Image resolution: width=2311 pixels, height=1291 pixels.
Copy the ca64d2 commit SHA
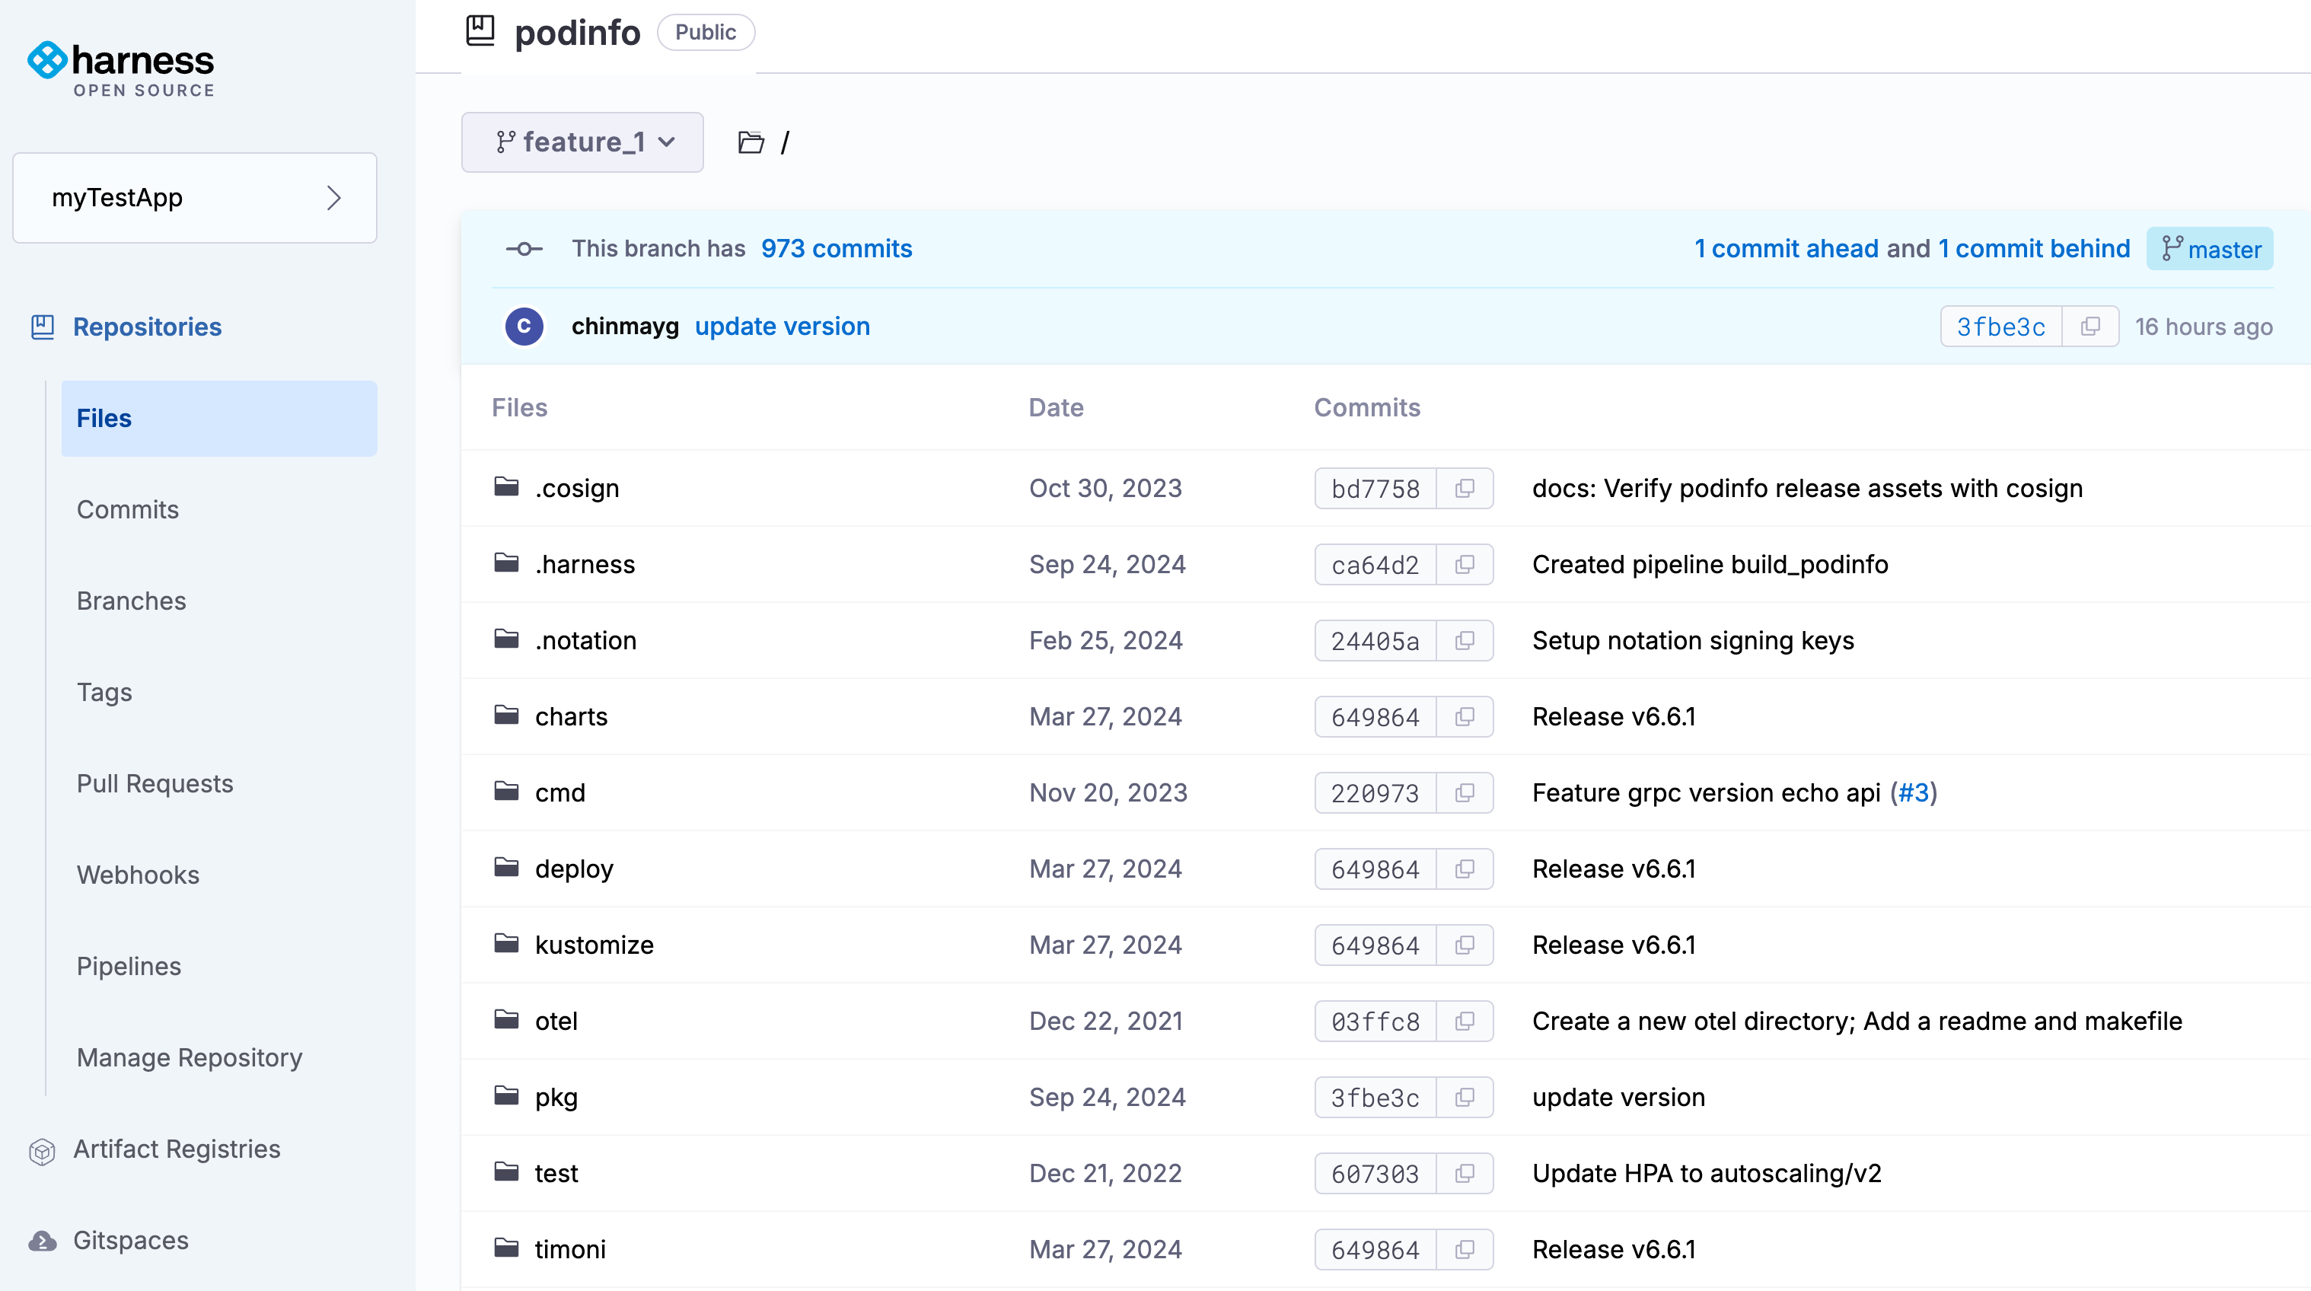coord(1464,564)
